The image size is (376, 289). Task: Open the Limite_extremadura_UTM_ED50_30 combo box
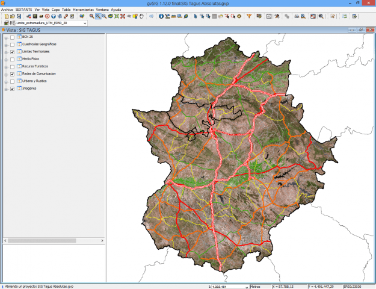point(52,23)
